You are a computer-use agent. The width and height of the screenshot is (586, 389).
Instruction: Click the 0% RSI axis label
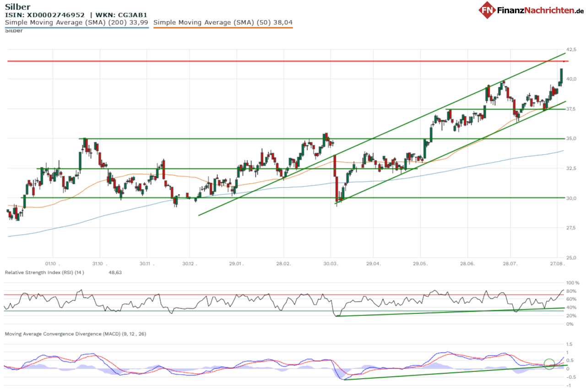[x=571, y=324]
